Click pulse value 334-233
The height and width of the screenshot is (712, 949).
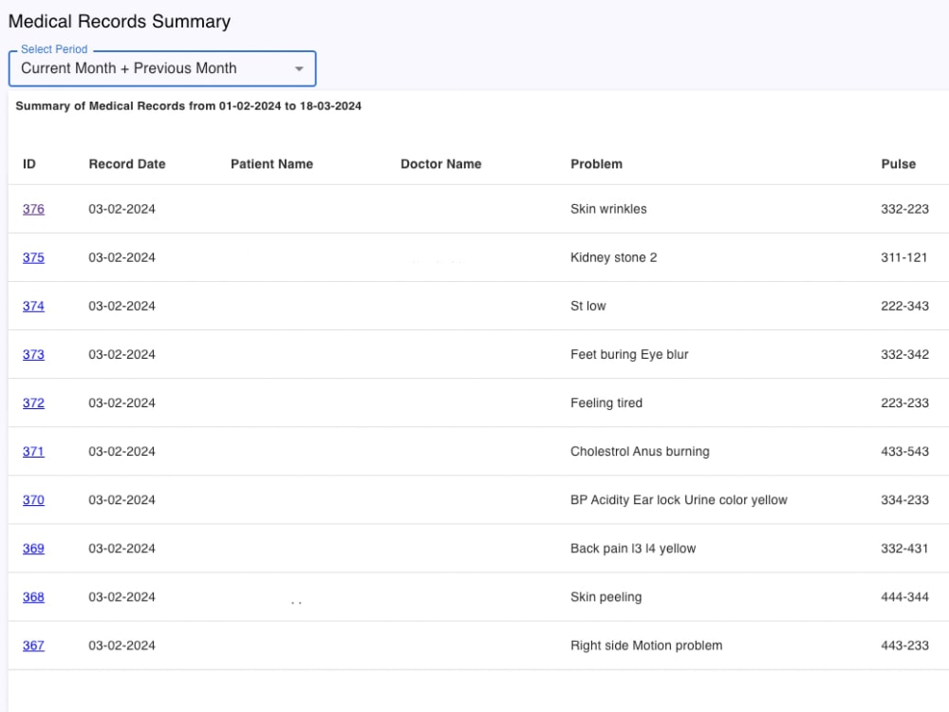[904, 499]
